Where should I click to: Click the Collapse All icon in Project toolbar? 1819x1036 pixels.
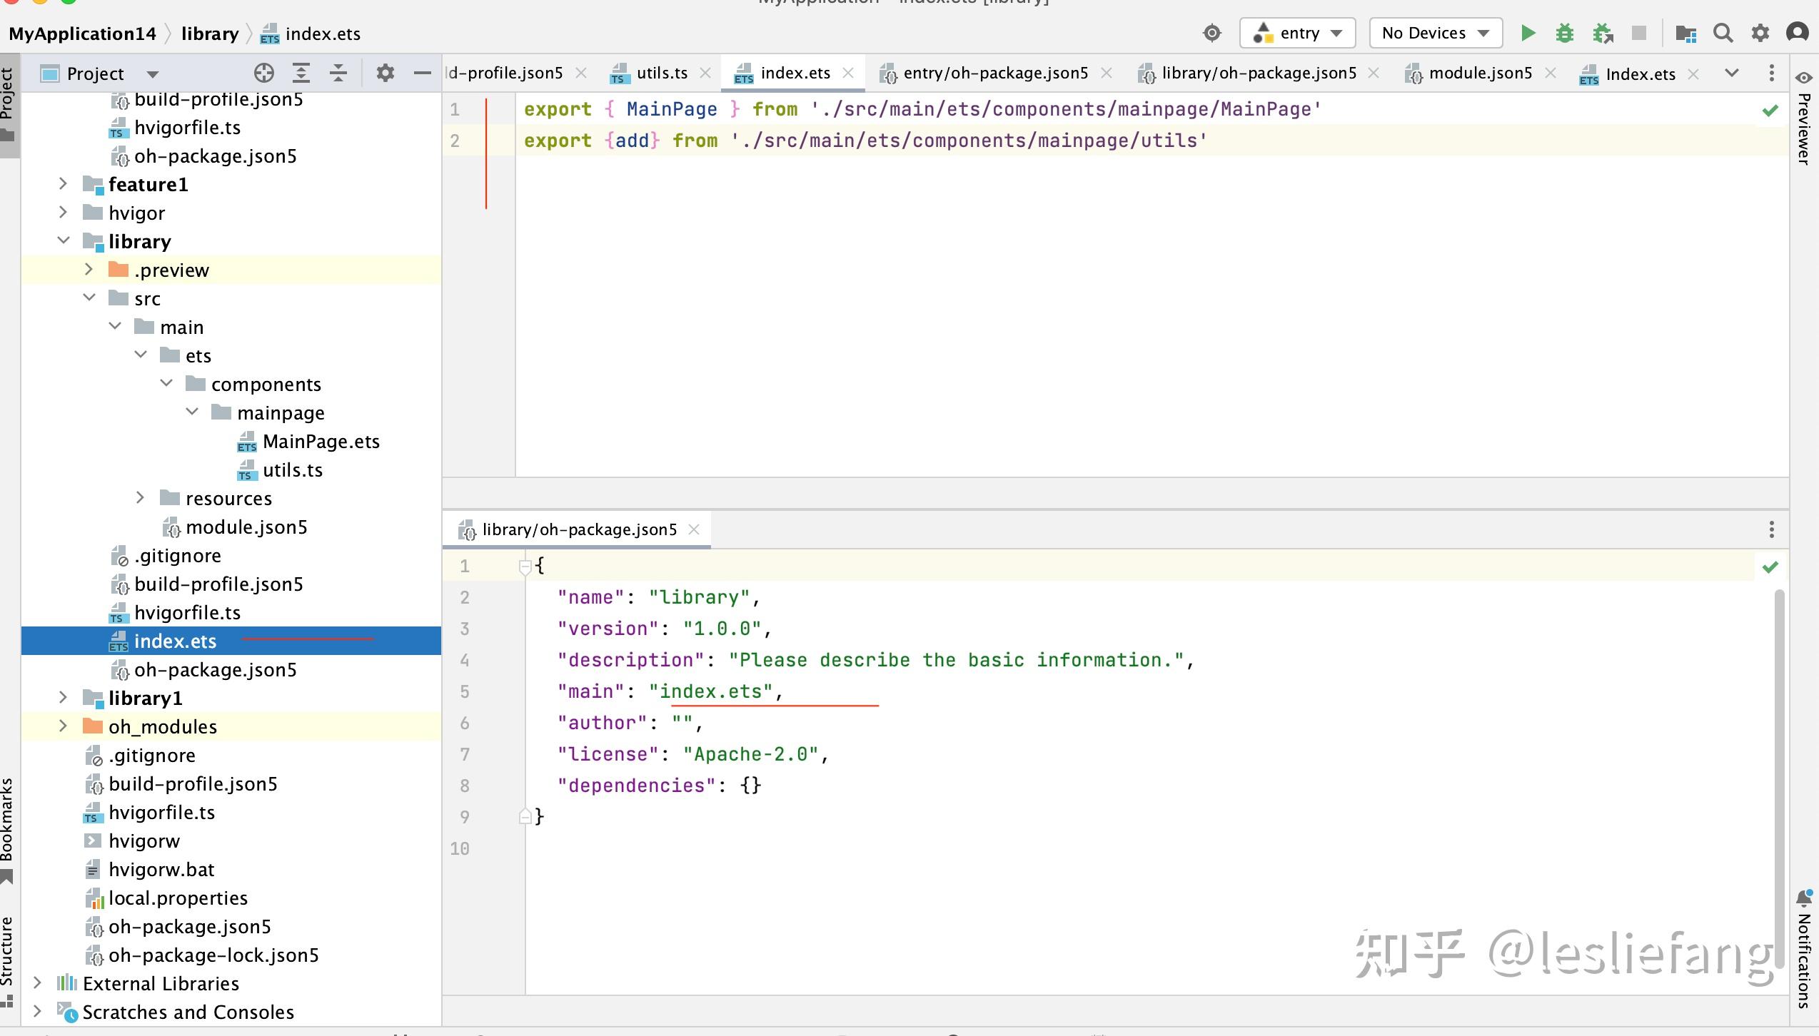[338, 73]
